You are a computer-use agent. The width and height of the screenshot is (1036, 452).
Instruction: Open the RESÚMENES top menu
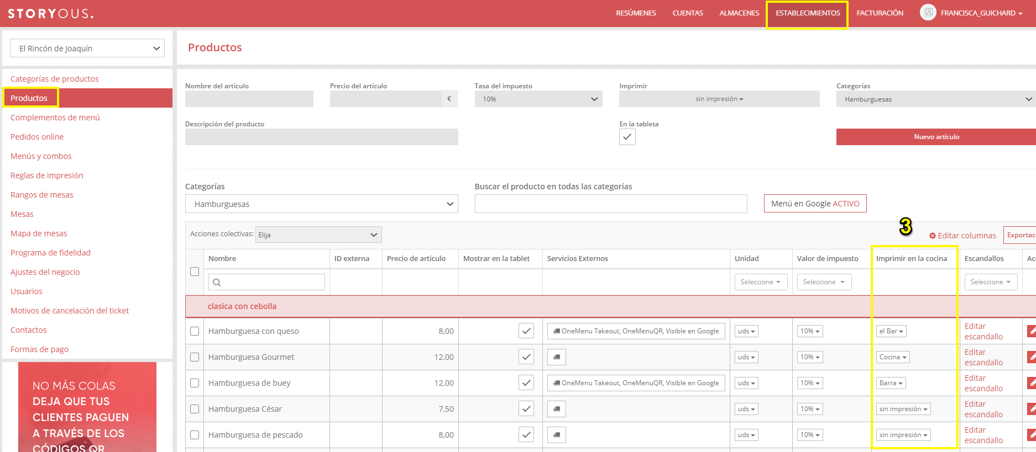tap(636, 13)
